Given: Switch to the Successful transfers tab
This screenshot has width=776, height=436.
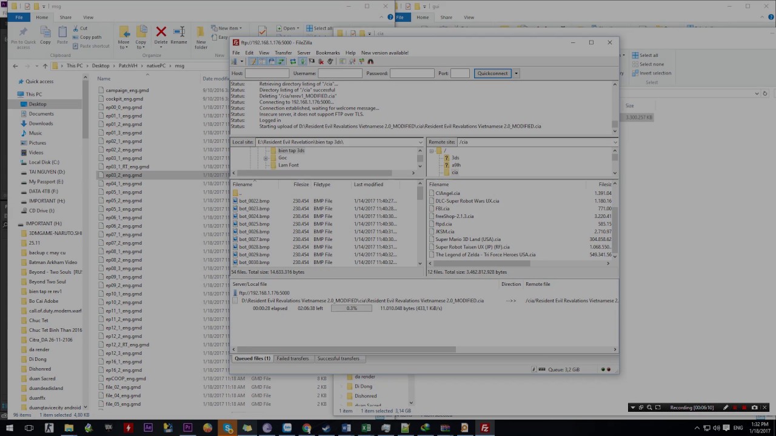Looking at the screenshot, I should click(x=338, y=358).
